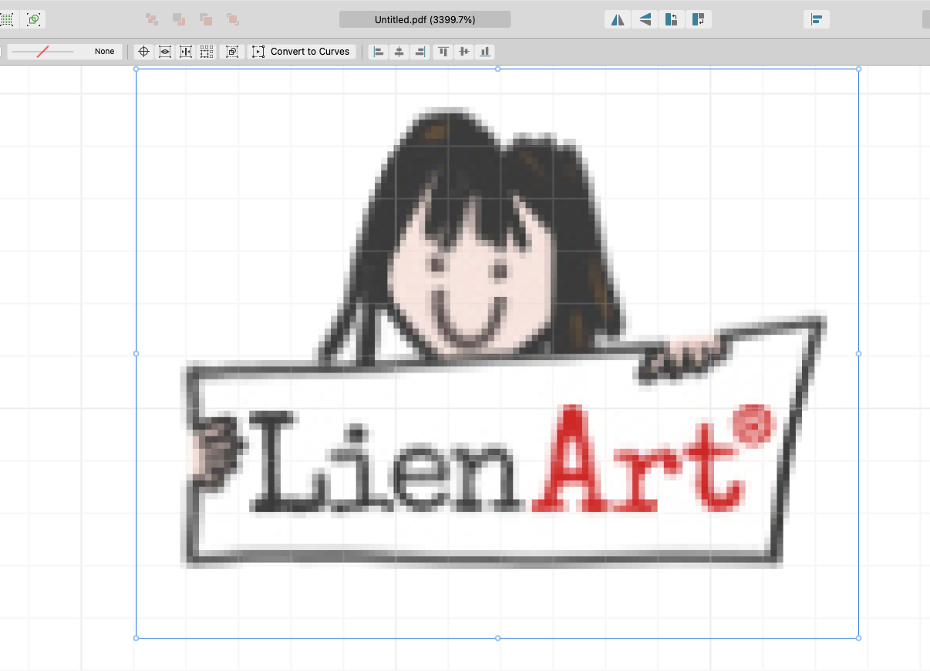The width and height of the screenshot is (930, 671).
Task: Click the bottom-right selection handle
Action: point(858,638)
